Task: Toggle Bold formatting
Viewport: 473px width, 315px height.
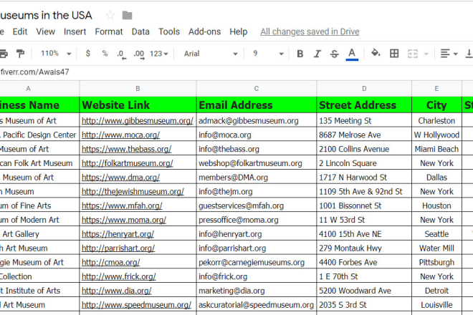Action: click(x=300, y=54)
